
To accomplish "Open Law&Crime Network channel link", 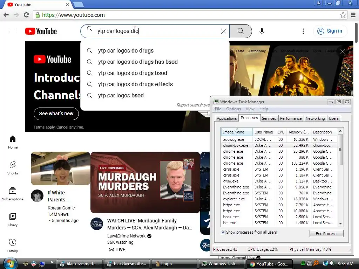I will coord(126,236).
